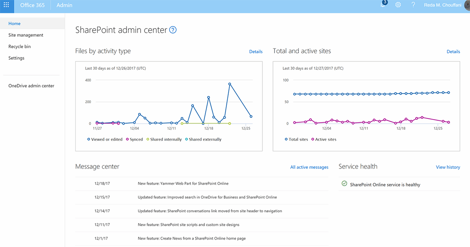Toggle the Synced series in the legend
Viewport: 470px width, 247px height.
[134, 139]
